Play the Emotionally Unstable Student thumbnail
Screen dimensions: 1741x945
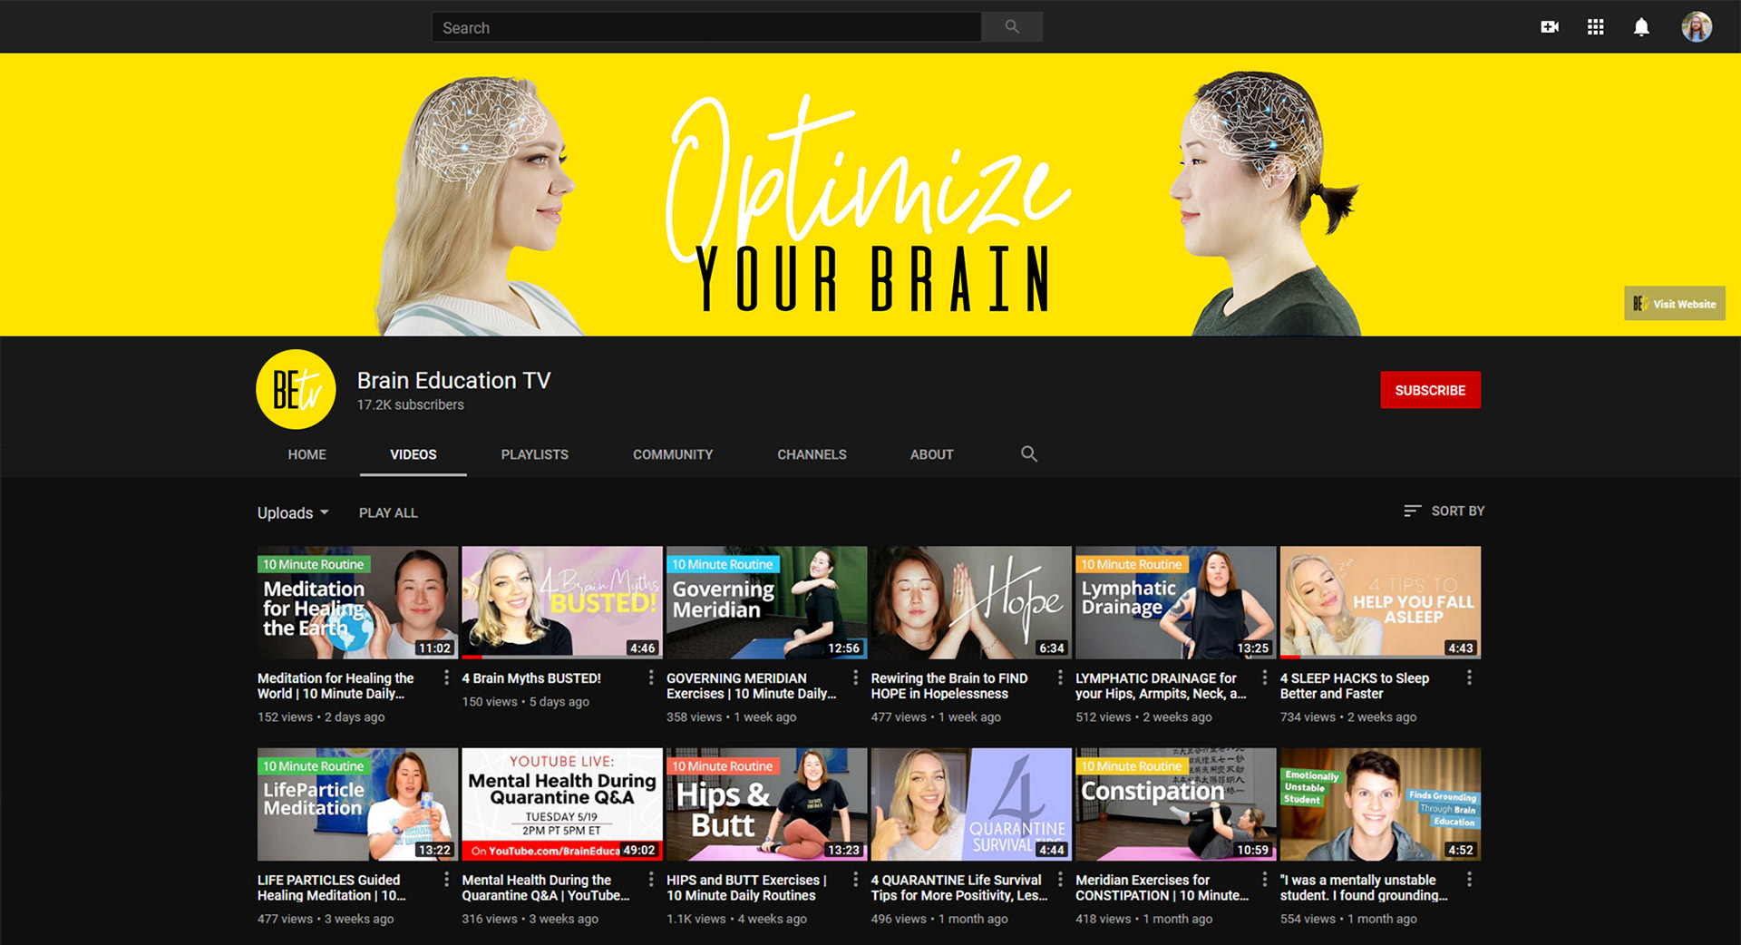click(1380, 804)
